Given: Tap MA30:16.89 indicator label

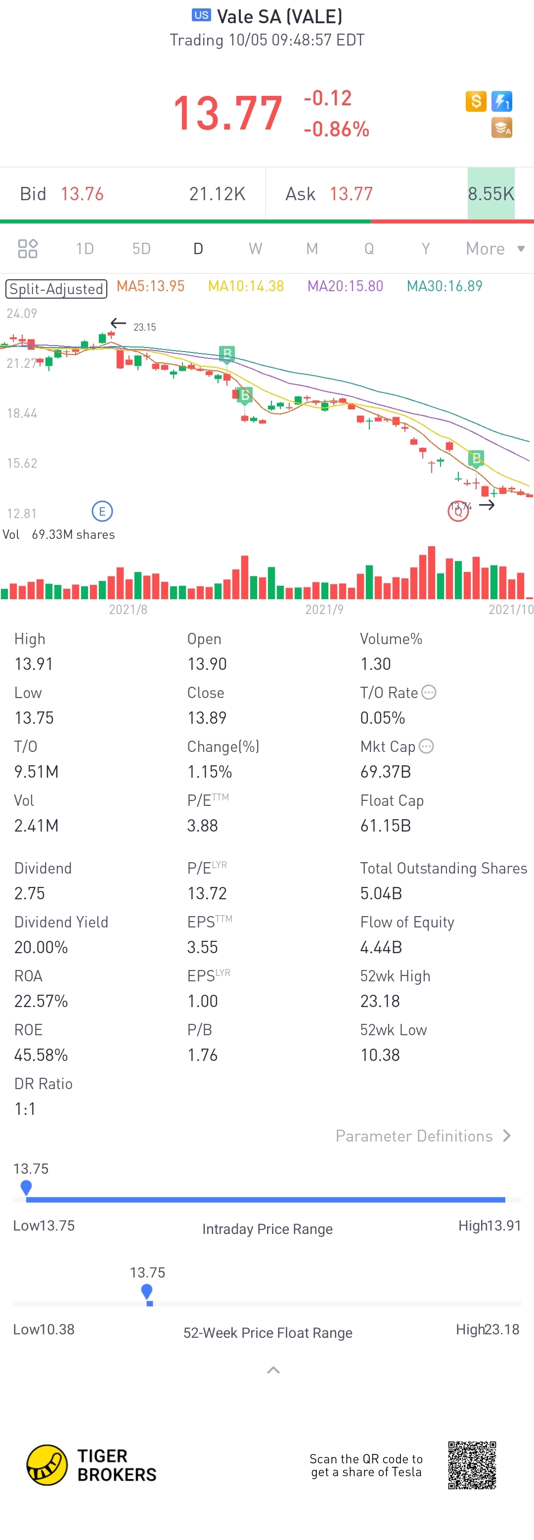Looking at the screenshot, I should pos(445,286).
